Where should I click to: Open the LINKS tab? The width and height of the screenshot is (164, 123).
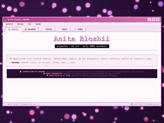pyautogui.click(x=78, y=29)
